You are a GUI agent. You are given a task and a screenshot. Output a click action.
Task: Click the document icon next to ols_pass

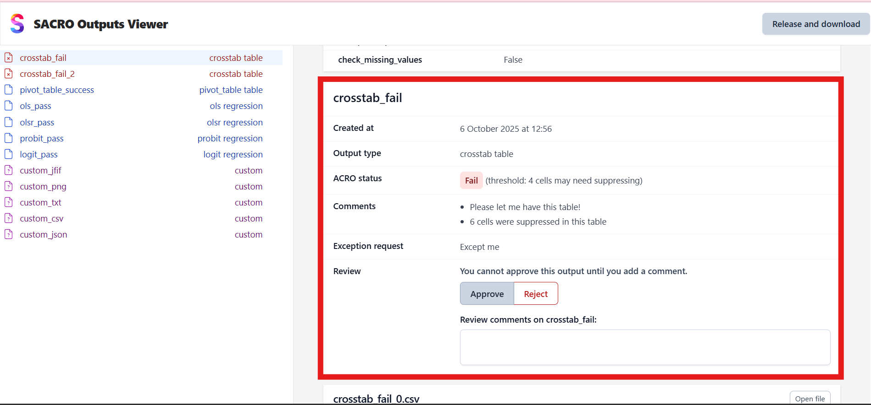[x=9, y=106]
